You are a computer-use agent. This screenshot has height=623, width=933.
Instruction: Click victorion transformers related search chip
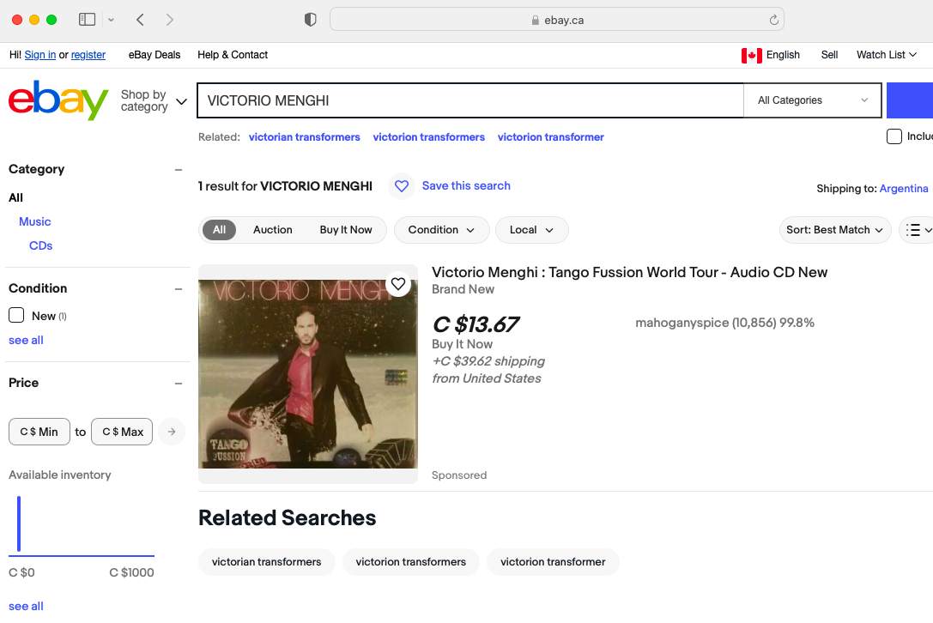(x=410, y=562)
